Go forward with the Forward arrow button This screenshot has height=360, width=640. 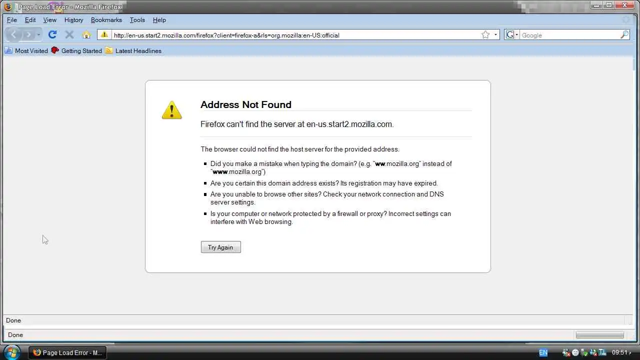point(28,34)
